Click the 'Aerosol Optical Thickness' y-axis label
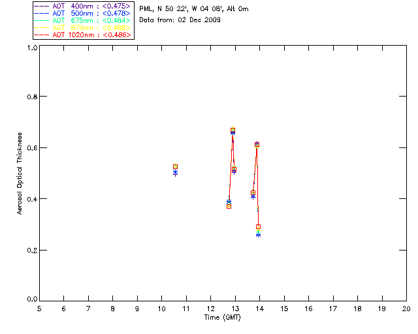This screenshot has width=418, height=334. coord(20,174)
